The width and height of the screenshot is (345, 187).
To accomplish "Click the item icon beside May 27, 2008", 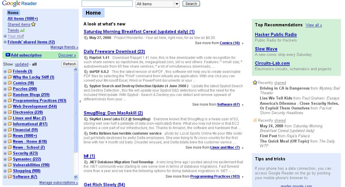I will [x=86, y=38].
